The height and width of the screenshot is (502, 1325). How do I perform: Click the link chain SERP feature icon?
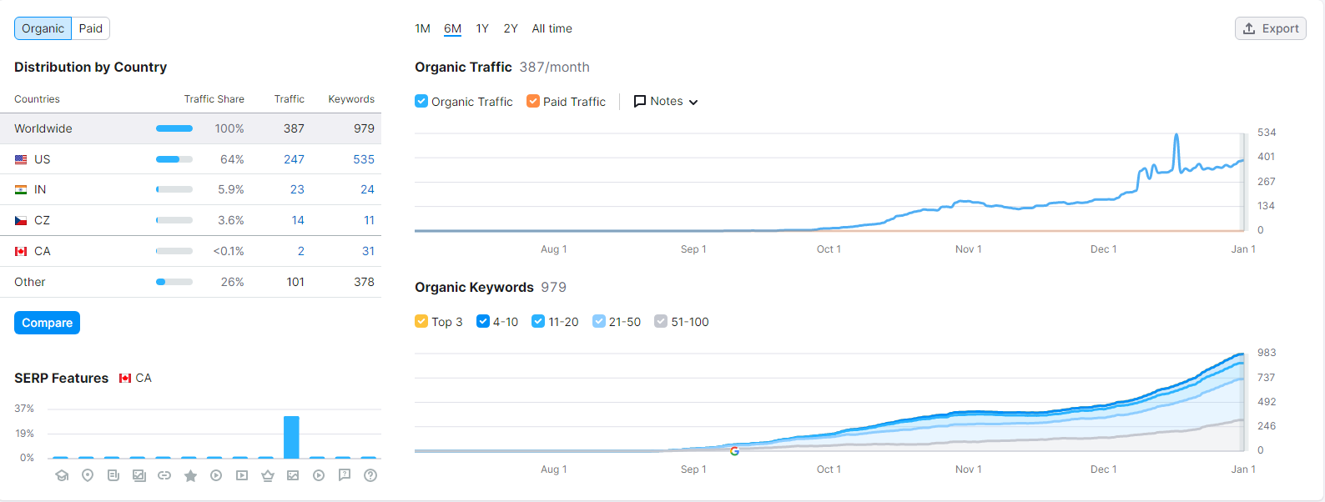[x=164, y=475]
